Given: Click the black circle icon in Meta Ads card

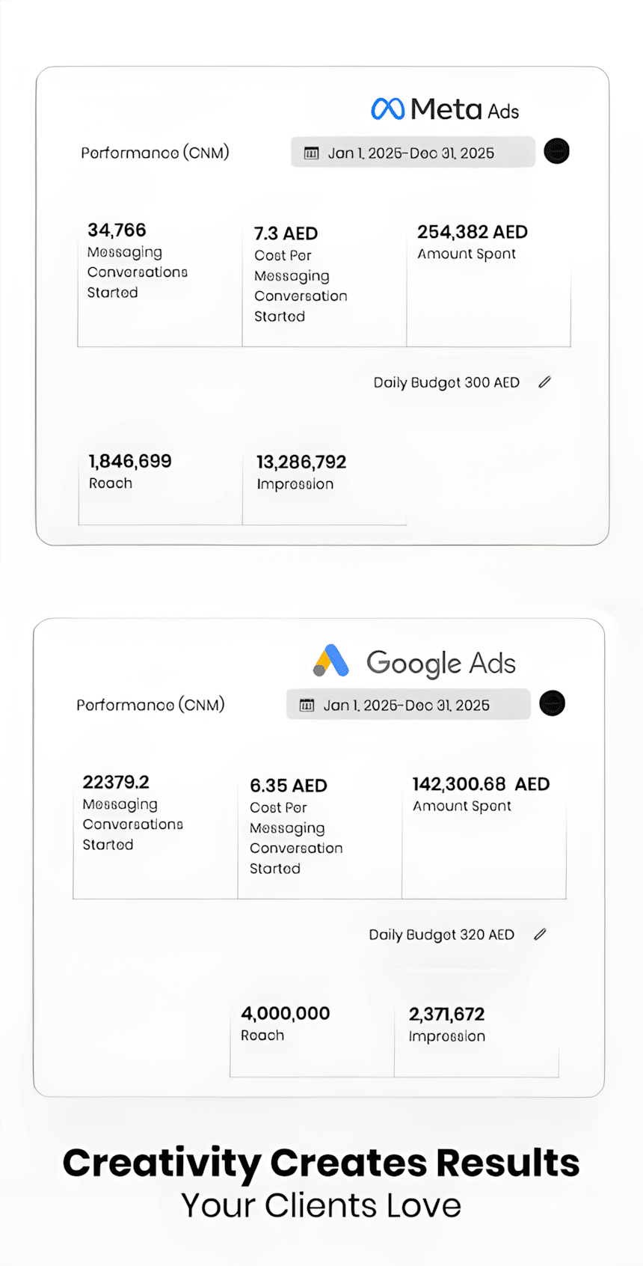Looking at the screenshot, I should pos(556,151).
